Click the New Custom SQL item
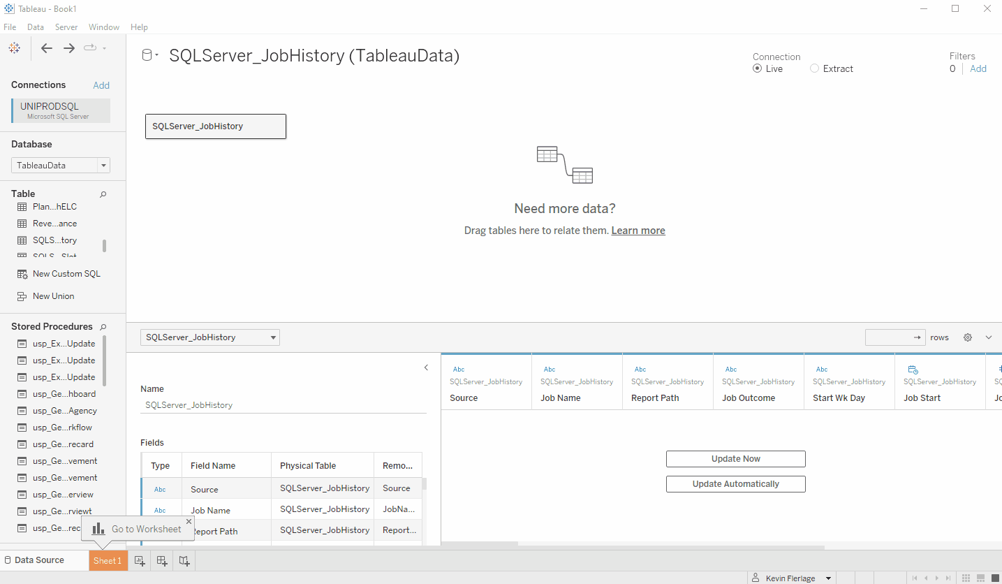This screenshot has height=584, width=1002. point(59,274)
